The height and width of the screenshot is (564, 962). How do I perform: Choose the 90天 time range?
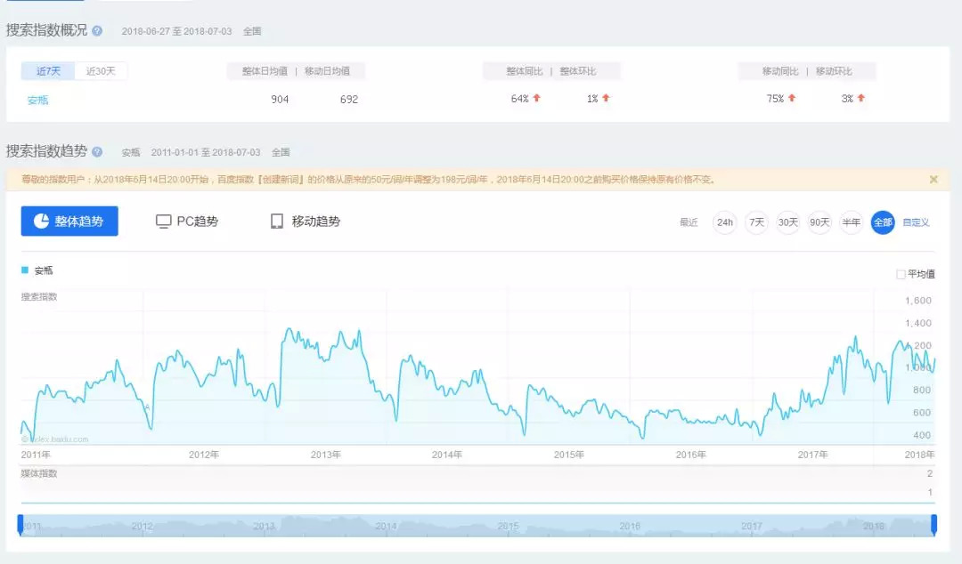coord(819,222)
